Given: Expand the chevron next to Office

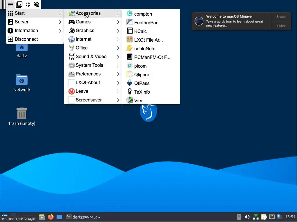Looking at the screenshot, I should (x=118, y=48).
